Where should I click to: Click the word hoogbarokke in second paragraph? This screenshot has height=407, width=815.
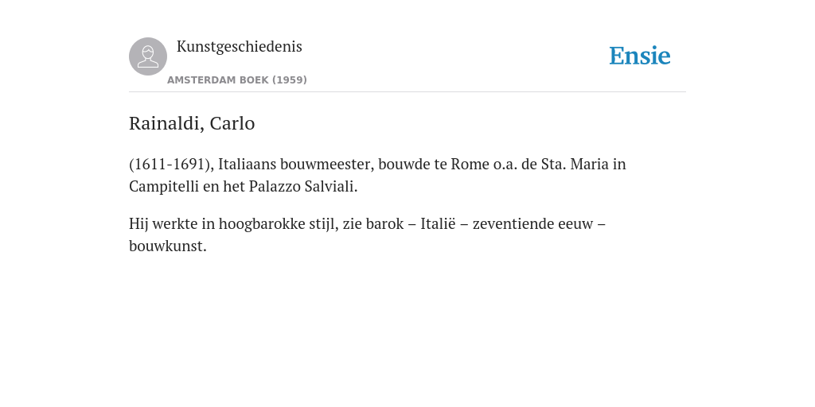[261, 223]
